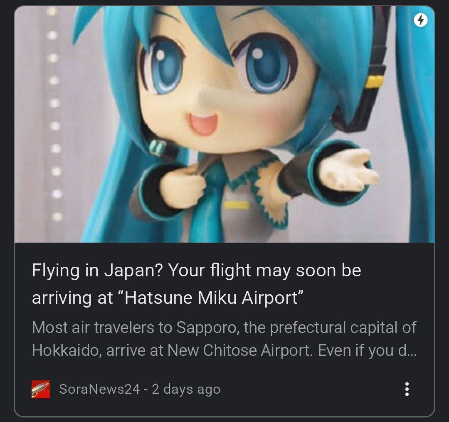Click the 'Most air travelers to Sapporo' description snippet
The width and height of the screenshot is (449, 422).
pos(224,339)
